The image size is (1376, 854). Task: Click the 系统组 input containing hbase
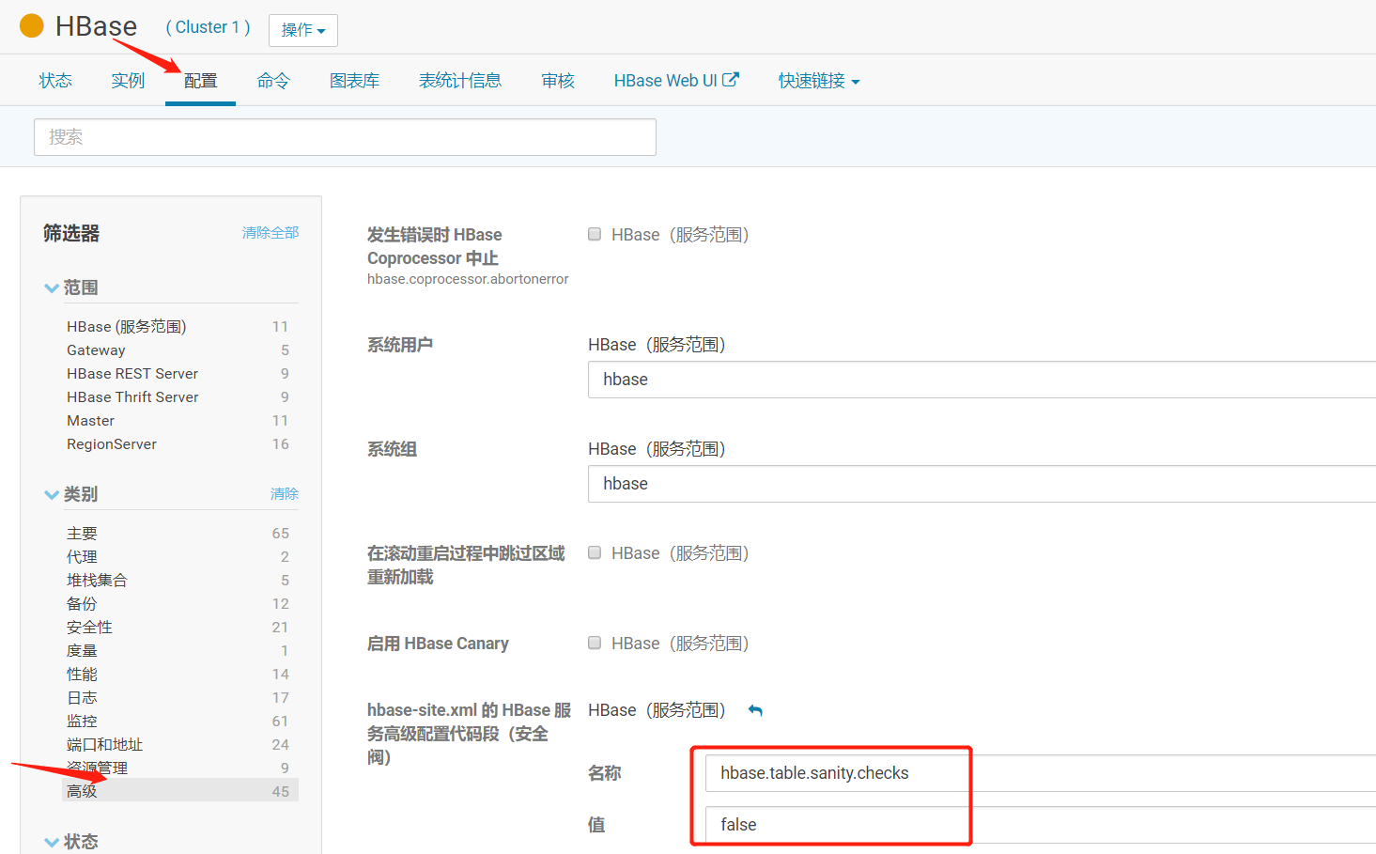[x=982, y=484]
